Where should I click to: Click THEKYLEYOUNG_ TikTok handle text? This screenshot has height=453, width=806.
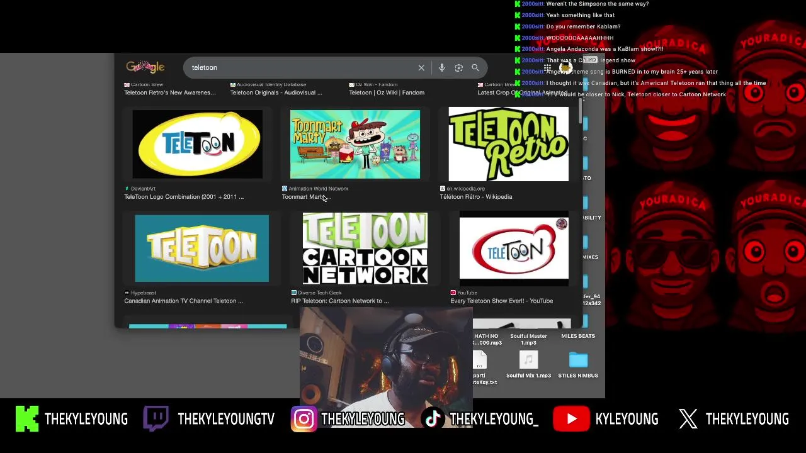point(494,419)
